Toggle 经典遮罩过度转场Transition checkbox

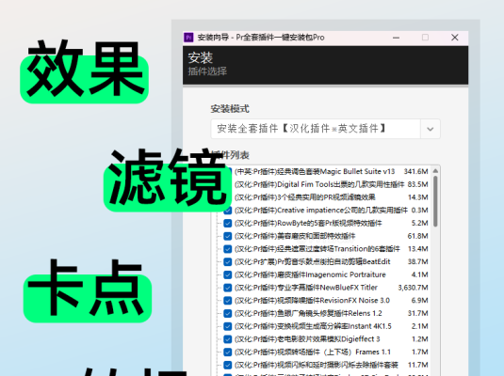[x=228, y=249]
